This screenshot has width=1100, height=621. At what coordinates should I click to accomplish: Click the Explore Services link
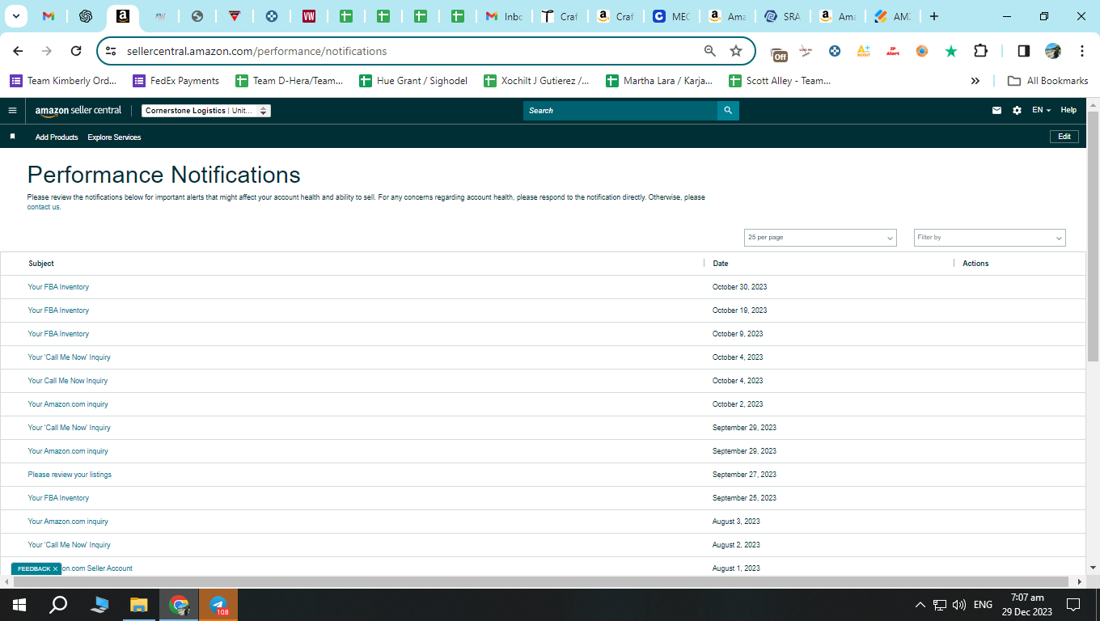pos(114,137)
